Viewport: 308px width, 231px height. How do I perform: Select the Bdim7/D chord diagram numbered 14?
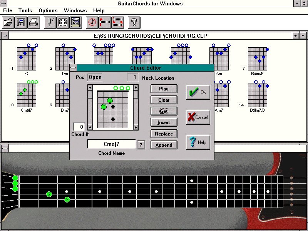pyautogui.click(x=258, y=95)
